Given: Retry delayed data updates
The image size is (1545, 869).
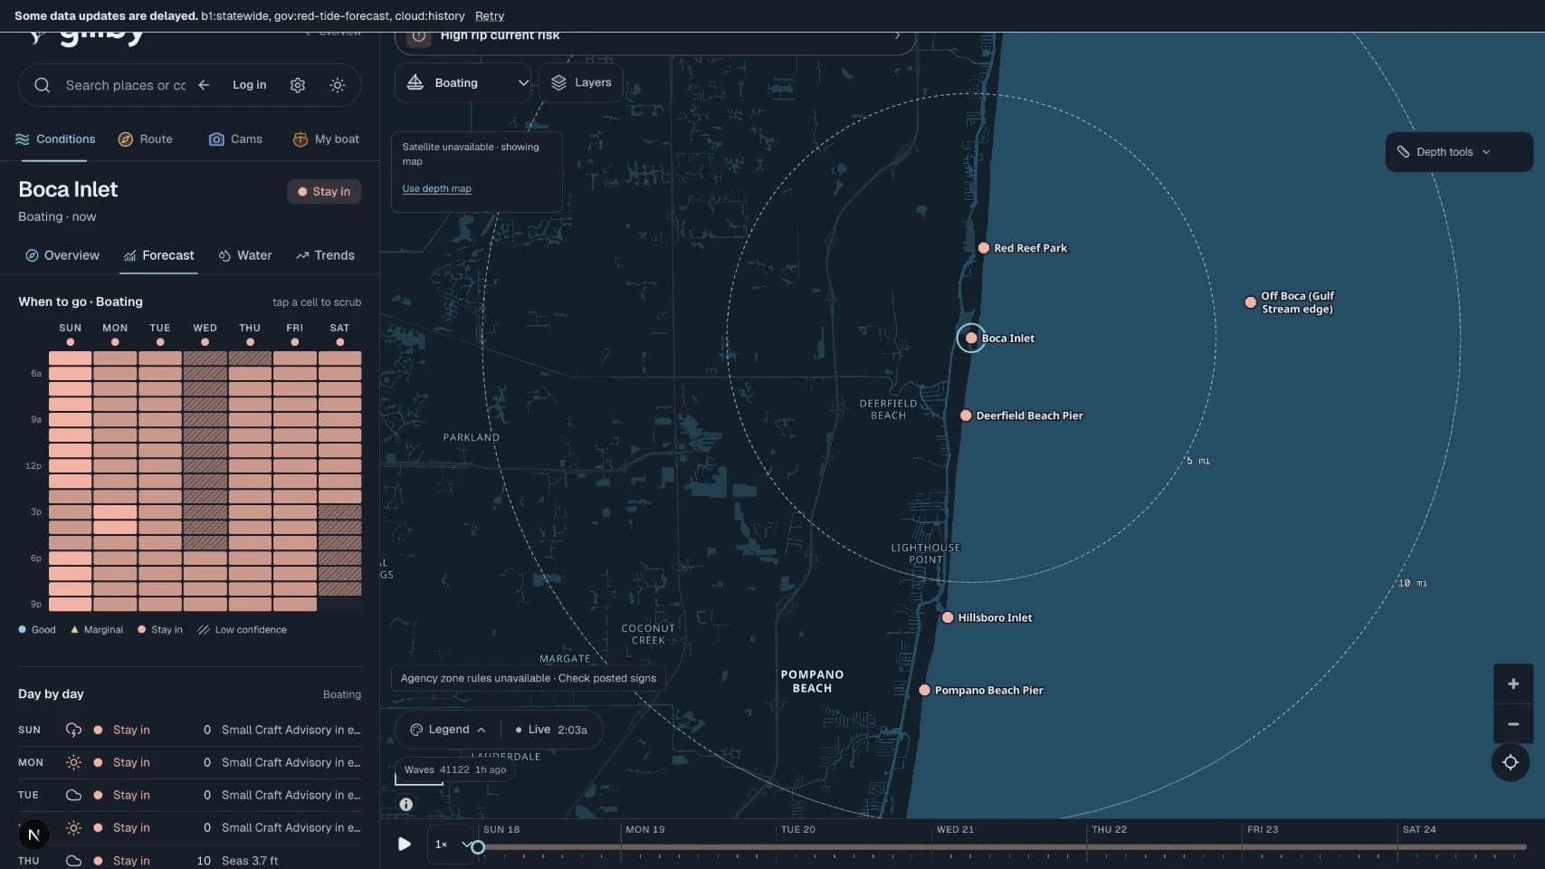Looking at the screenshot, I should pyautogui.click(x=490, y=16).
